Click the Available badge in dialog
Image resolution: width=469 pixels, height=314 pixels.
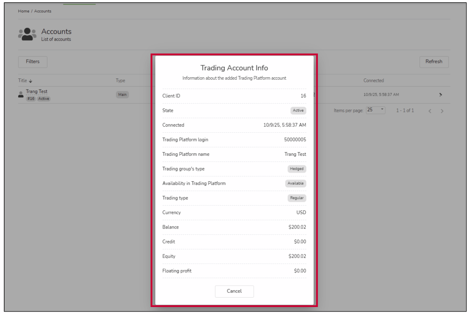tap(296, 183)
